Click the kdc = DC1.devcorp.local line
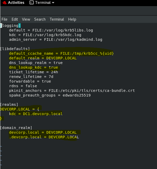This screenshot has width=157, height=169. 36,114
